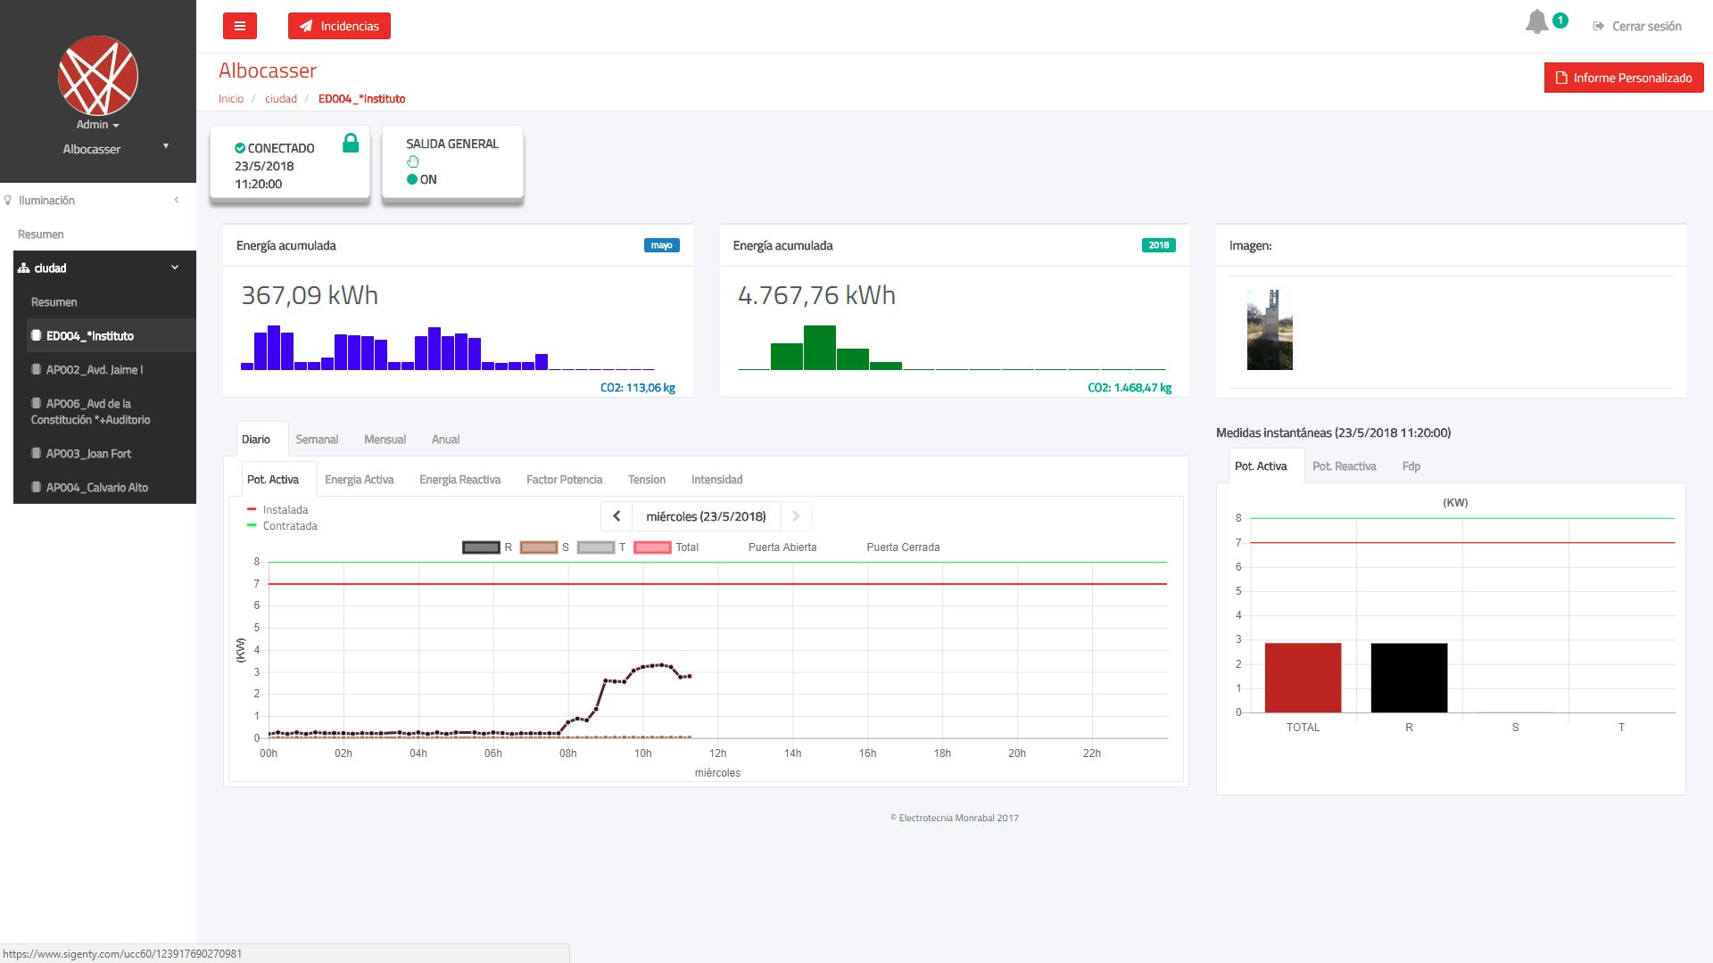This screenshot has height=963, width=1713.
Task: Switch to the Semanal tab
Action: tap(317, 440)
